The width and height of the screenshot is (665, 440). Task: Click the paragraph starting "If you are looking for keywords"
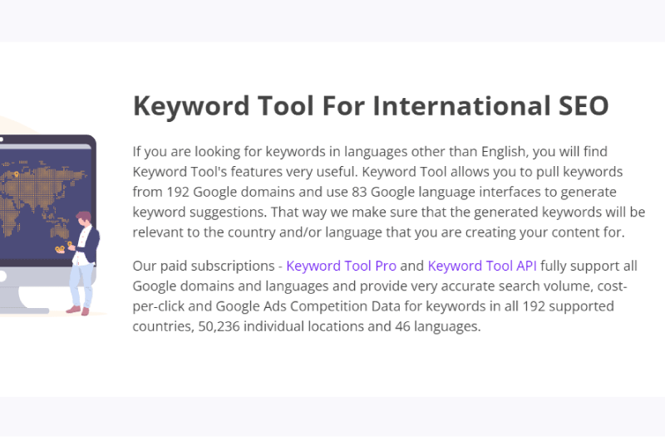pos(389,192)
